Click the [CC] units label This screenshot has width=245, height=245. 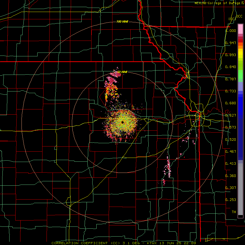point(232,19)
